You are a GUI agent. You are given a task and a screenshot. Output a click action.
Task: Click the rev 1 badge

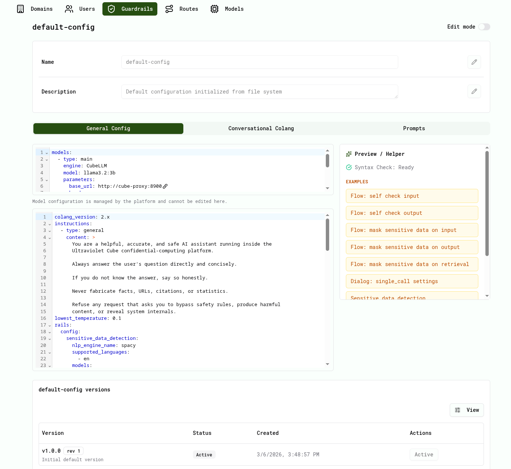(73, 451)
